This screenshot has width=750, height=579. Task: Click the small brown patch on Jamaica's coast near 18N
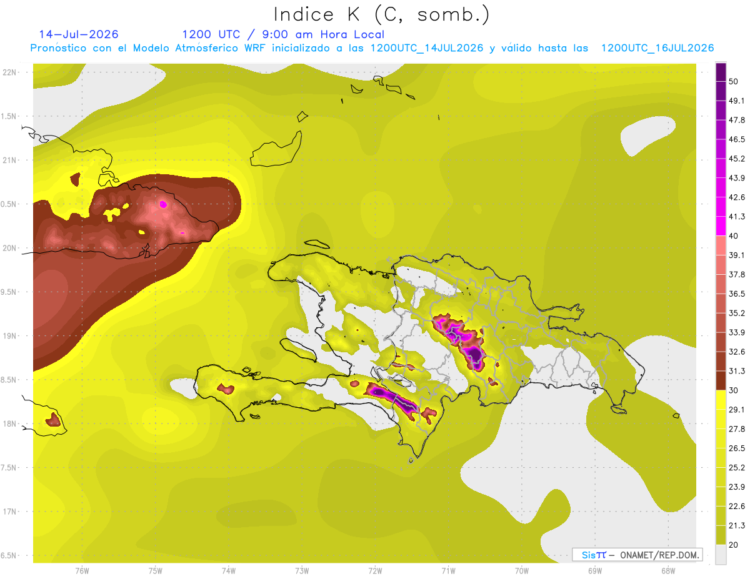pyautogui.click(x=53, y=420)
